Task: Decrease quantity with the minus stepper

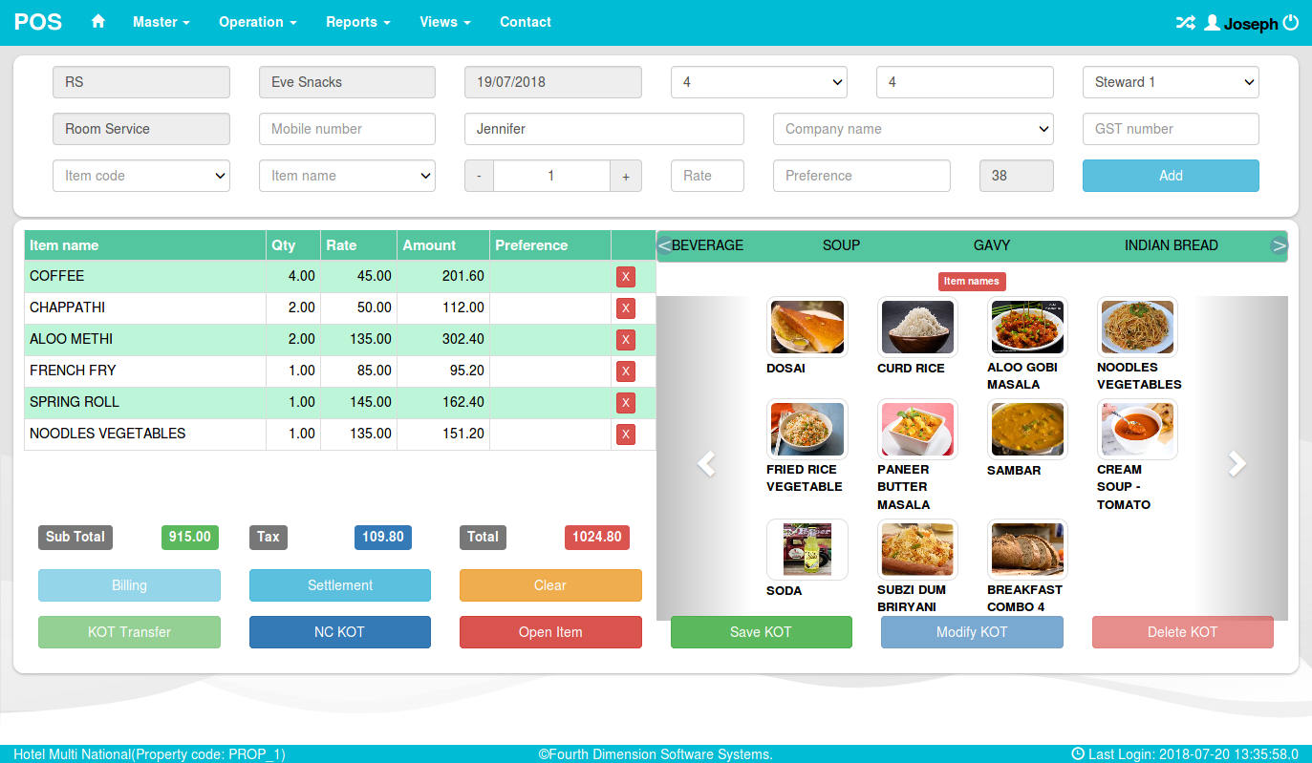Action: (478, 176)
